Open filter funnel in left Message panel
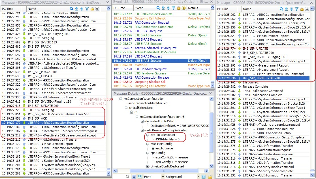The height and width of the screenshot is (179, 316). pyautogui.click(x=87, y=9)
